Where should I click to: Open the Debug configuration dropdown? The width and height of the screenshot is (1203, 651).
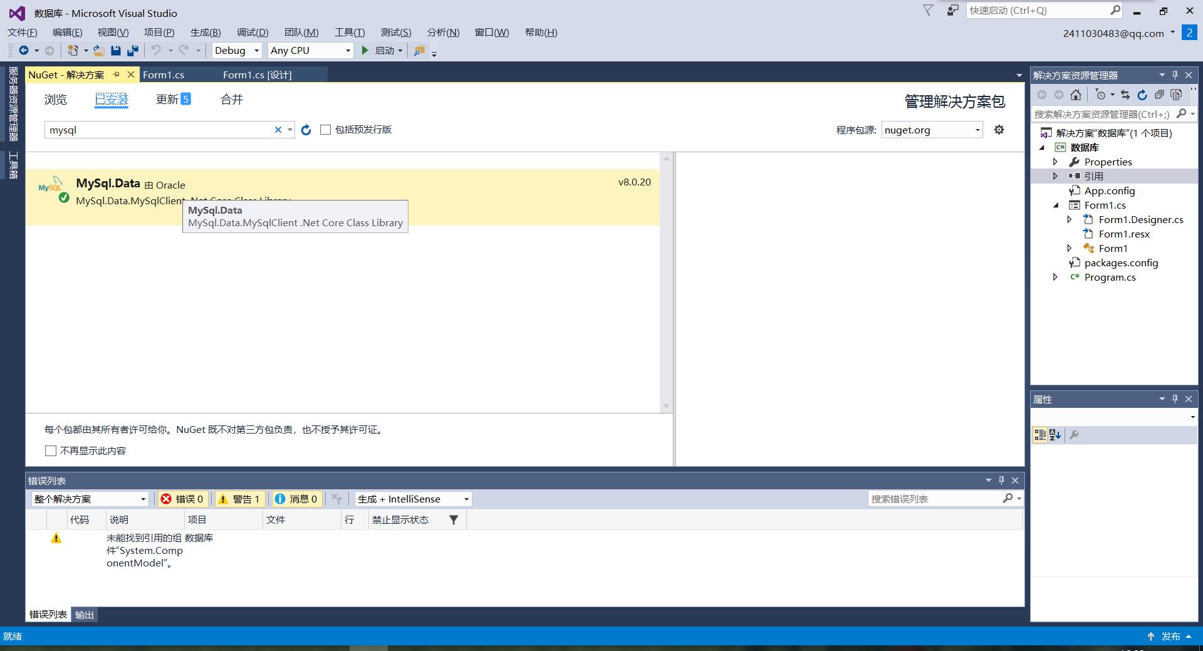(x=237, y=50)
